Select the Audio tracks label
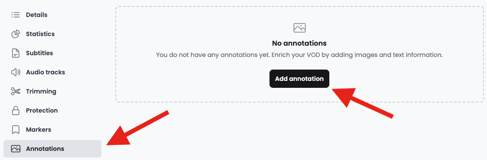The width and height of the screenshot is (487, 160). click(x=46, y=72)
